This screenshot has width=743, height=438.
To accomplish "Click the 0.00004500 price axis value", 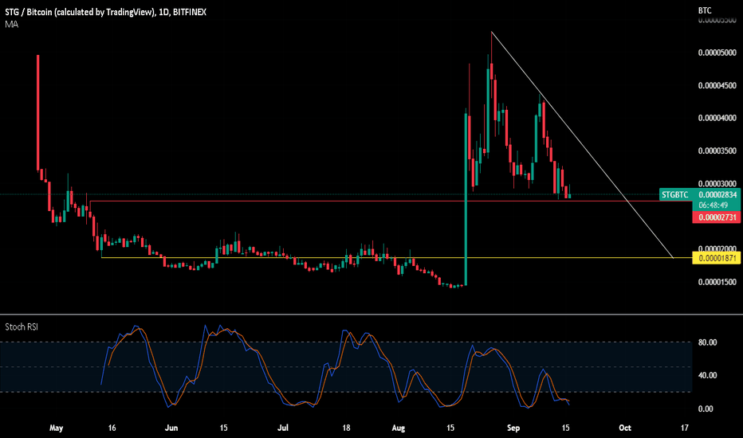I will (717, 86).
